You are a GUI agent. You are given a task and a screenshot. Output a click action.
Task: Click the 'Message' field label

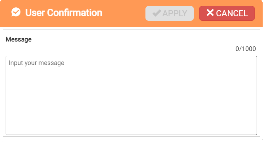point(19,39)
